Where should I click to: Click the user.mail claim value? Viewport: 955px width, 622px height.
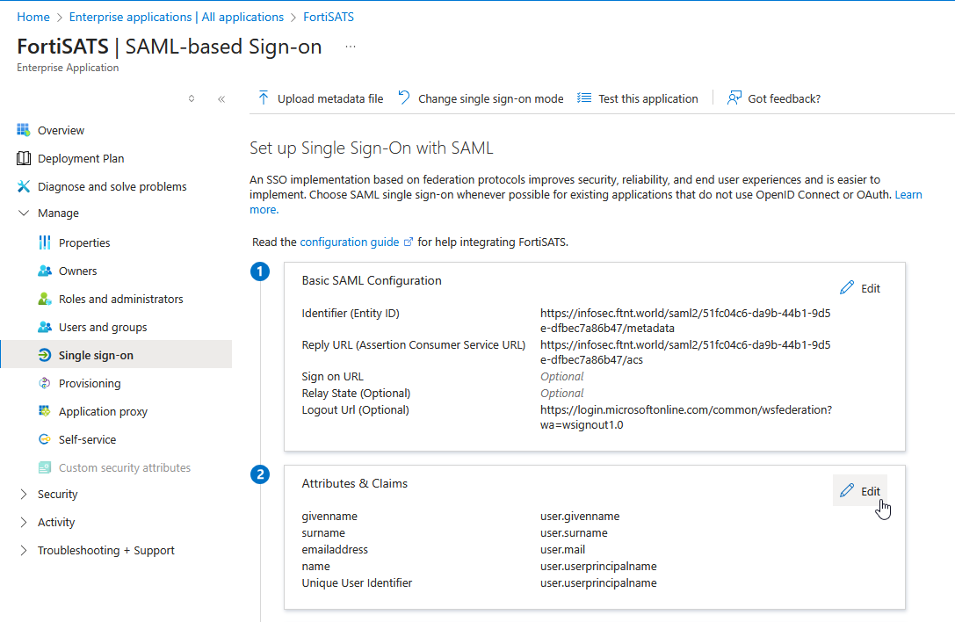pyautogui.click(x=563, y=549)
